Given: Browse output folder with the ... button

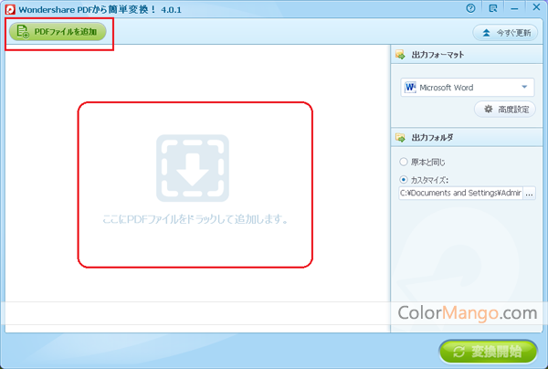Looking at the screenshot, I should click(529, 193).
